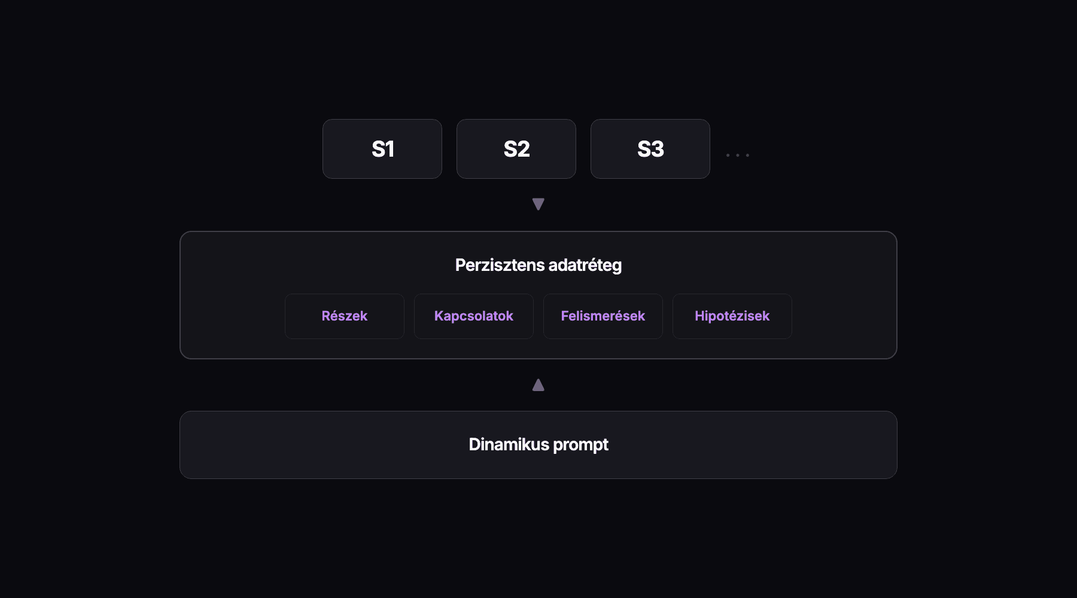Viewport: 1077px width, 598px height.
Task: Click the purple Részek label text
Action: [x=345, y=316]
